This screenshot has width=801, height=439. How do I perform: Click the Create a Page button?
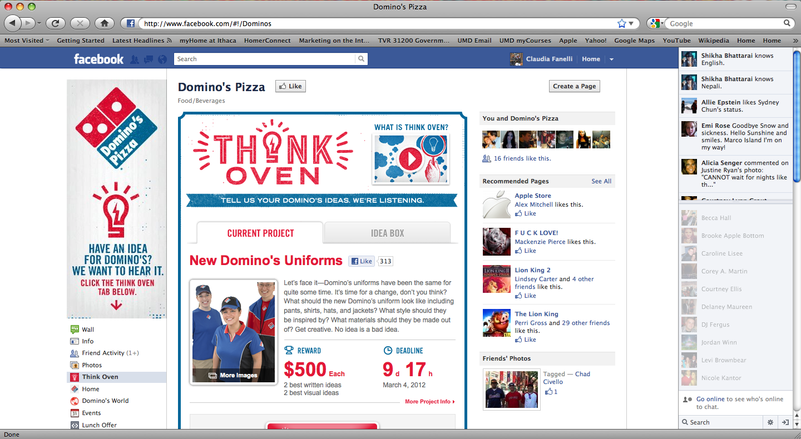point(574,86)
